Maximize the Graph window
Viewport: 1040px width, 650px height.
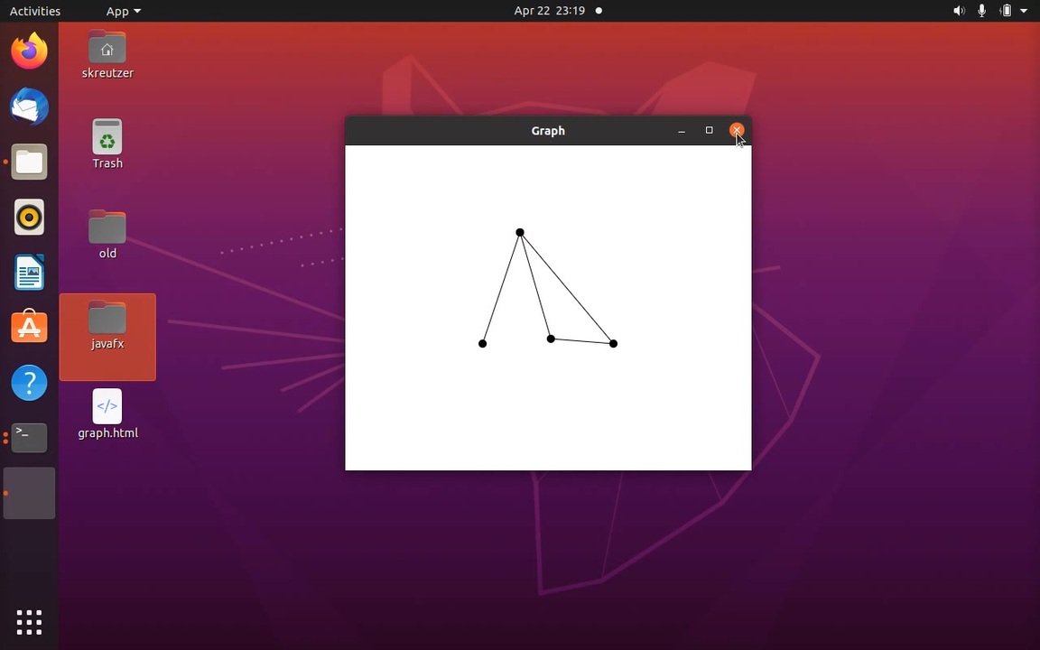tap(709, 130)
